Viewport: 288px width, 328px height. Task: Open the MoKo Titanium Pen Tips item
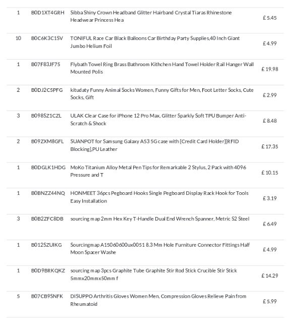[158, 171]
